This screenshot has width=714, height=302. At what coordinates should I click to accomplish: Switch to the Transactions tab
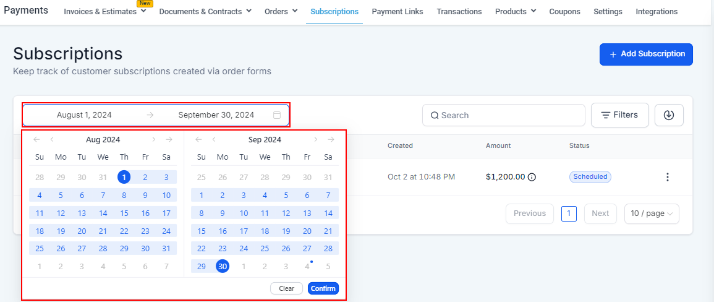[x=459, y=12]
